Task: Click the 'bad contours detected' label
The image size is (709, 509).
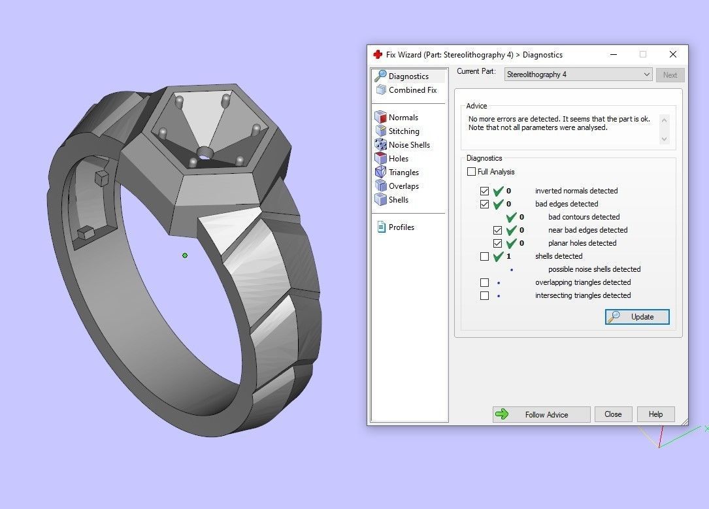Action: (x=584, y=217)
